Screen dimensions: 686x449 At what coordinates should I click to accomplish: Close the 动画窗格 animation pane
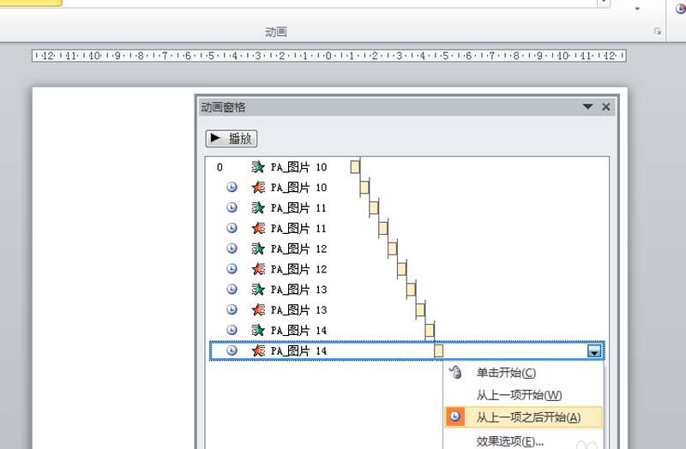[606, 106]
